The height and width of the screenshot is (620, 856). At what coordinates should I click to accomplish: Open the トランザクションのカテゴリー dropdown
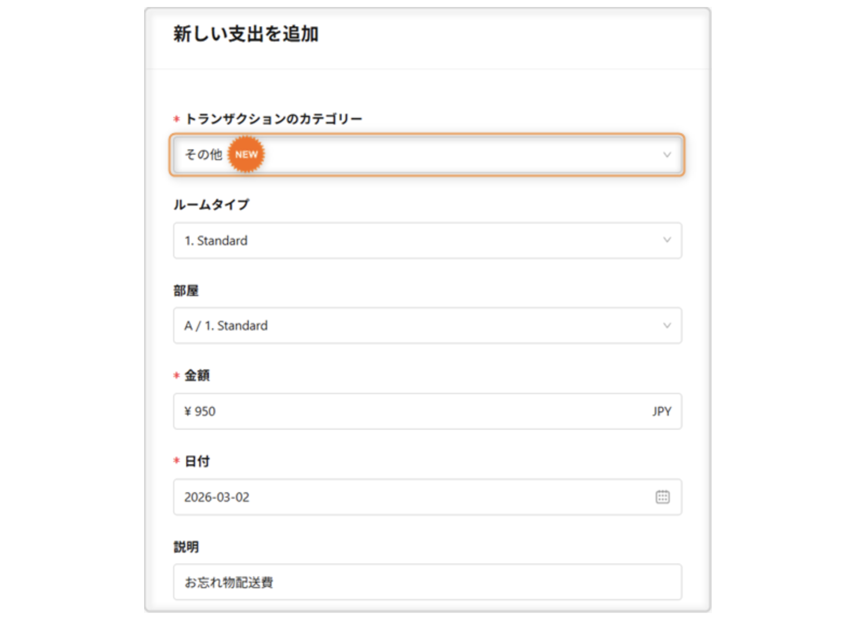(x=427, y=155)
